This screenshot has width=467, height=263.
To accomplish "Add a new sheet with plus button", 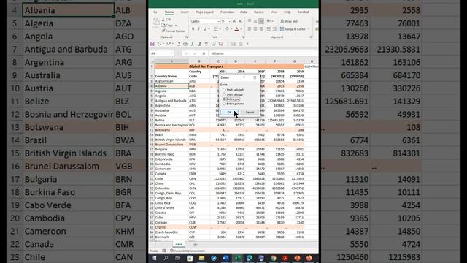I will coord(195,244).
